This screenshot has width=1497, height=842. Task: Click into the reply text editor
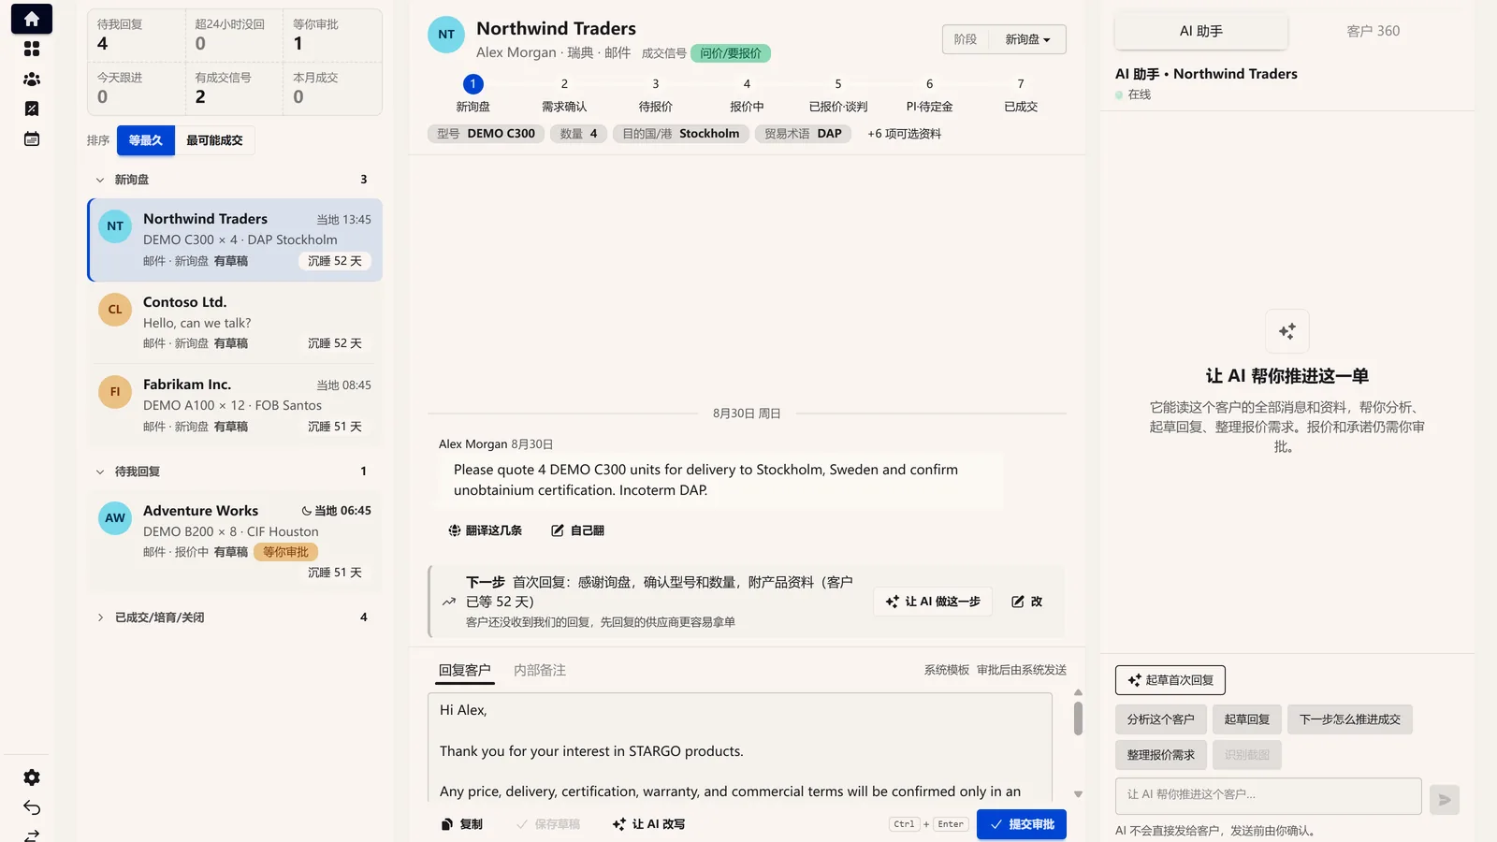(740, 747)
